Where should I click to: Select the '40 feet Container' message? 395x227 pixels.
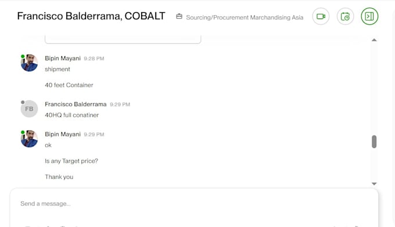(x=69, y=85)
